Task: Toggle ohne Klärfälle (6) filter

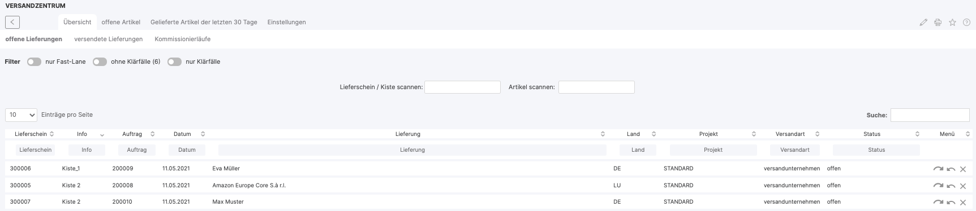Action: coord(100,61)
